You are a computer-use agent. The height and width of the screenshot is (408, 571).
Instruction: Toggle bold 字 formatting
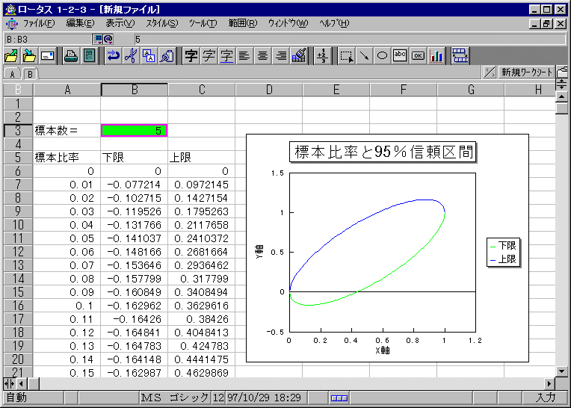[x=191, y=56]
